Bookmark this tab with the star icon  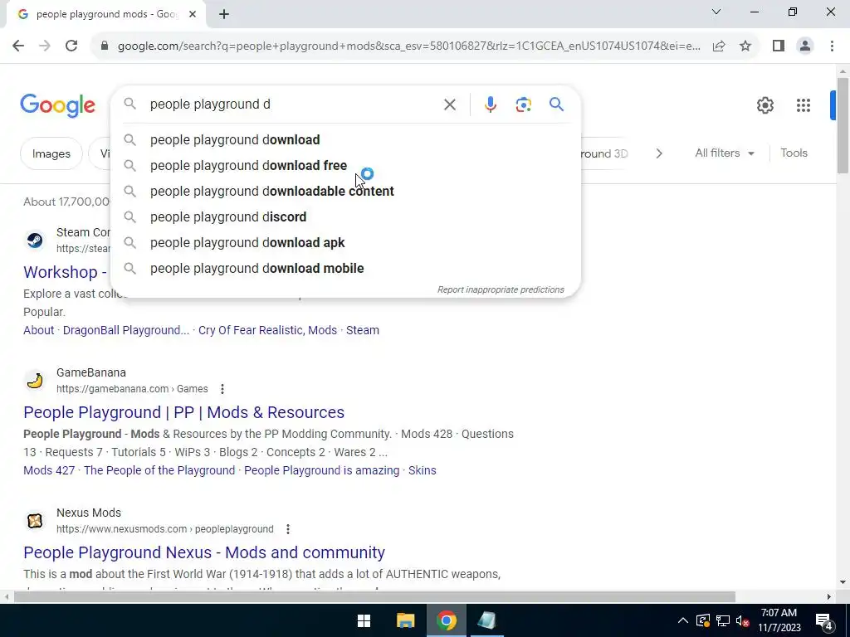[x=745, y=46]
